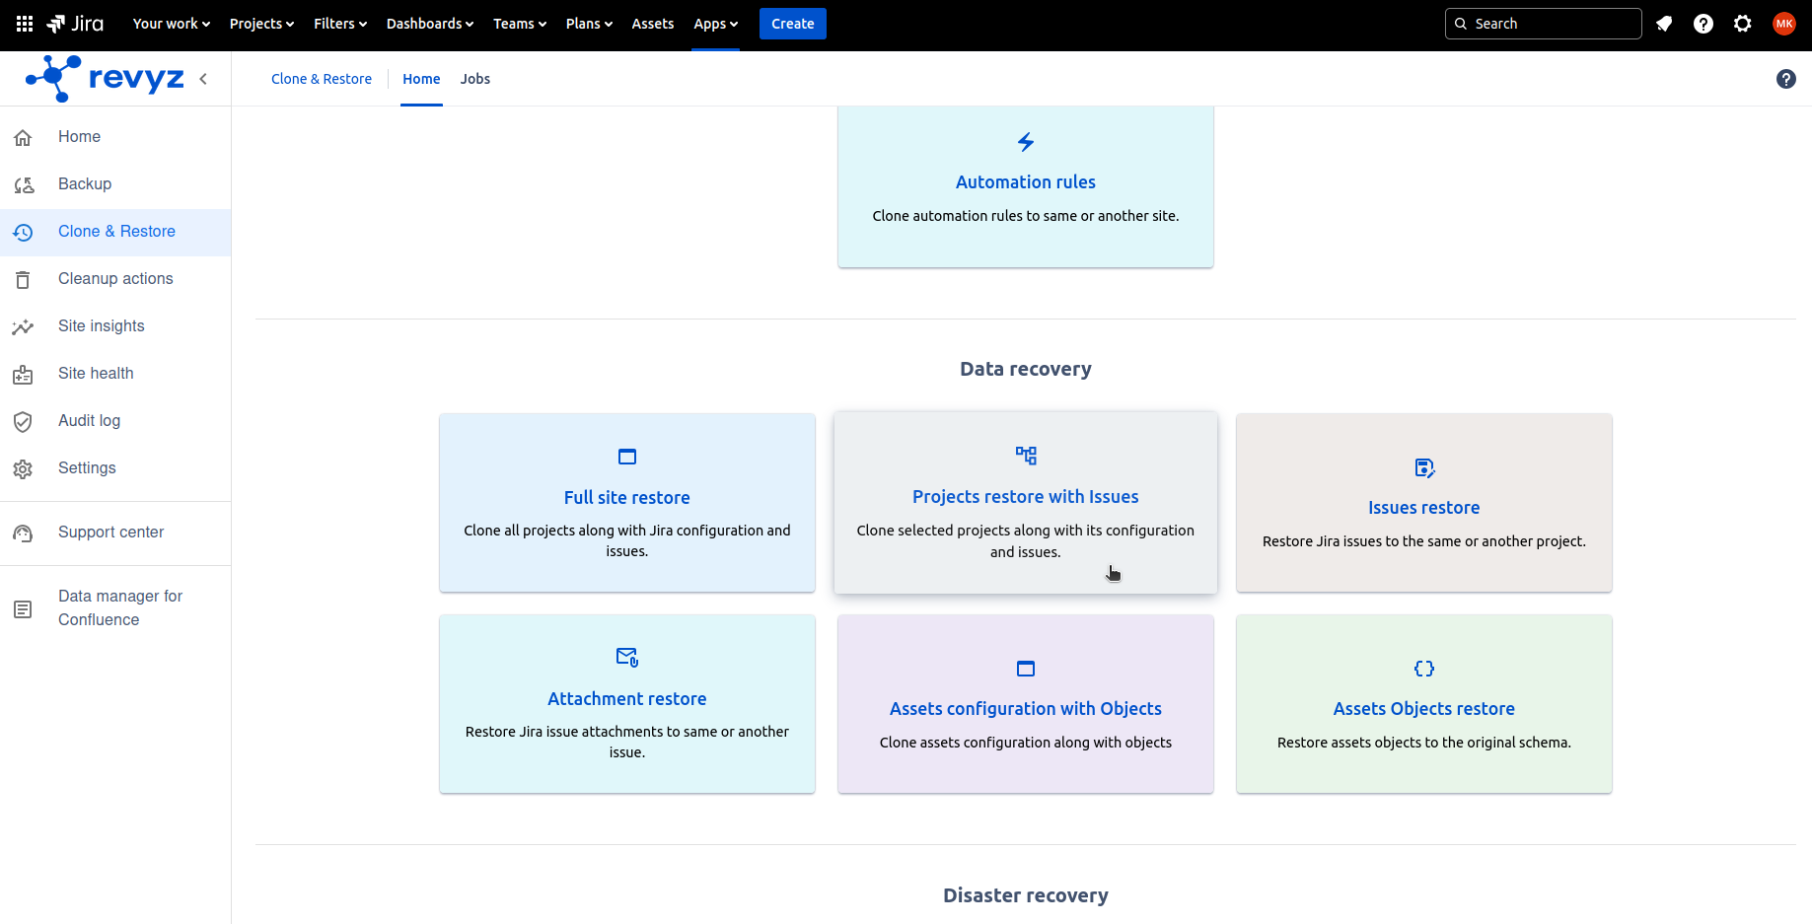1812x924 pixels.
Task: Expand the Apps dropdown in navbar
Action: tap(715, 24)
